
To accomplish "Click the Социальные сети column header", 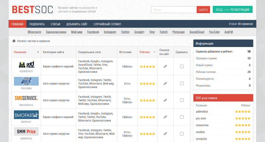I will (x=89, y=52).
